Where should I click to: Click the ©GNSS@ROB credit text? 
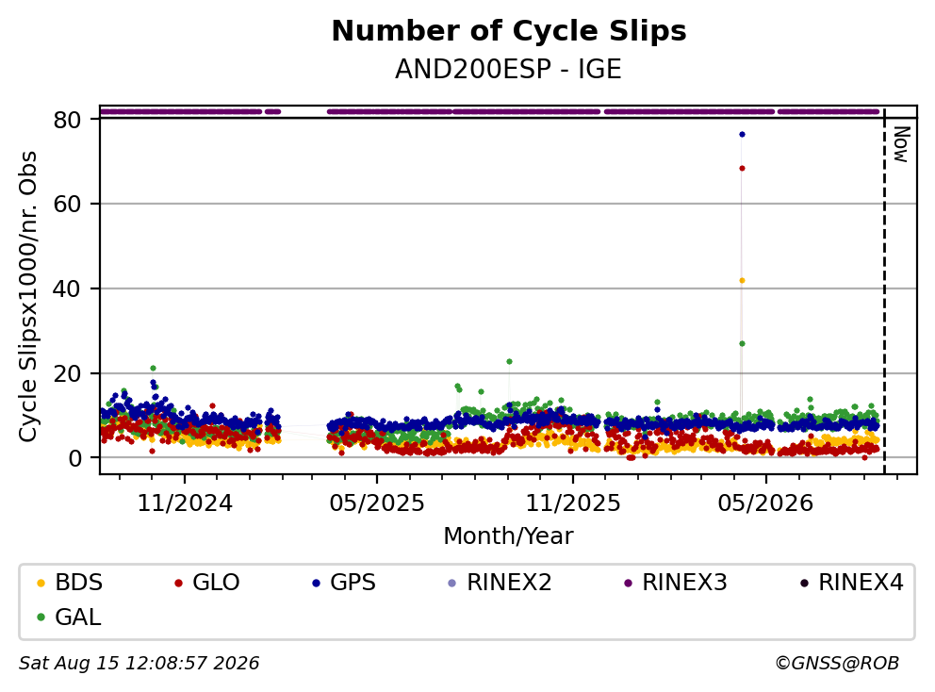(x=837, y=664)
